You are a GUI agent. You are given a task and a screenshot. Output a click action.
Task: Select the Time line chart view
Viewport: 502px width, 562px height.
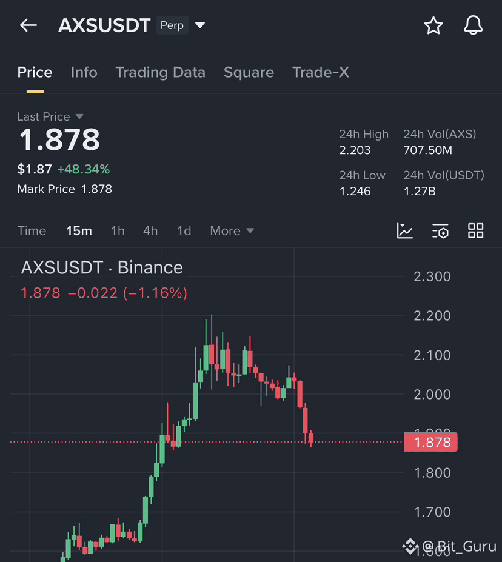[32, 231]
